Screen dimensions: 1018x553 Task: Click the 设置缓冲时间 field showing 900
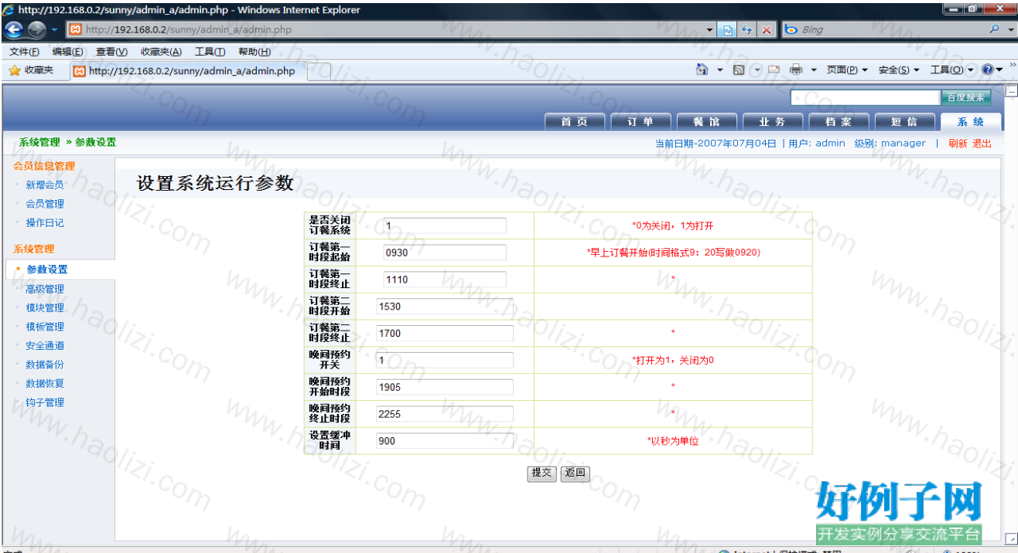point(445,440)
